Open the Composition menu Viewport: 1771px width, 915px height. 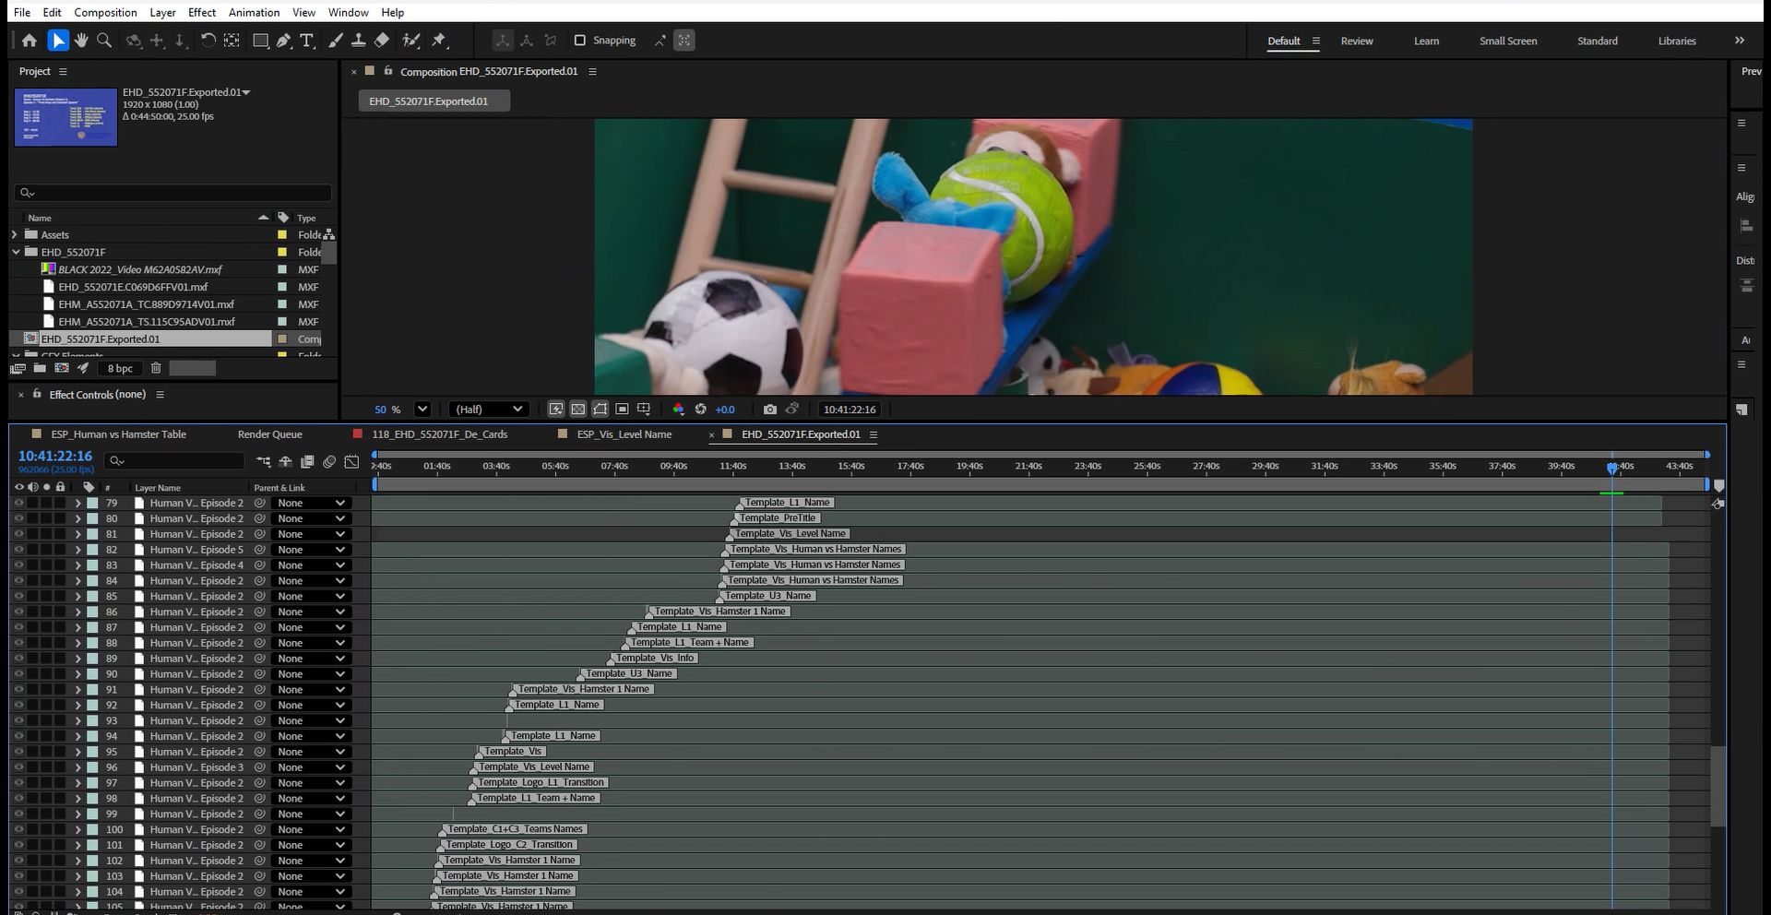click(105, 12)
